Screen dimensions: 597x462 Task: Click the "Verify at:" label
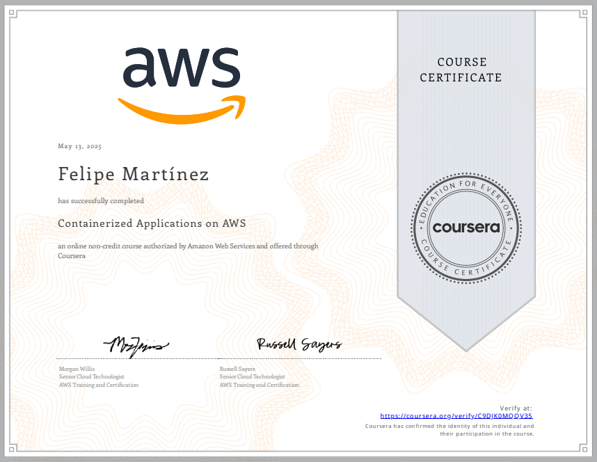point(516,408)
